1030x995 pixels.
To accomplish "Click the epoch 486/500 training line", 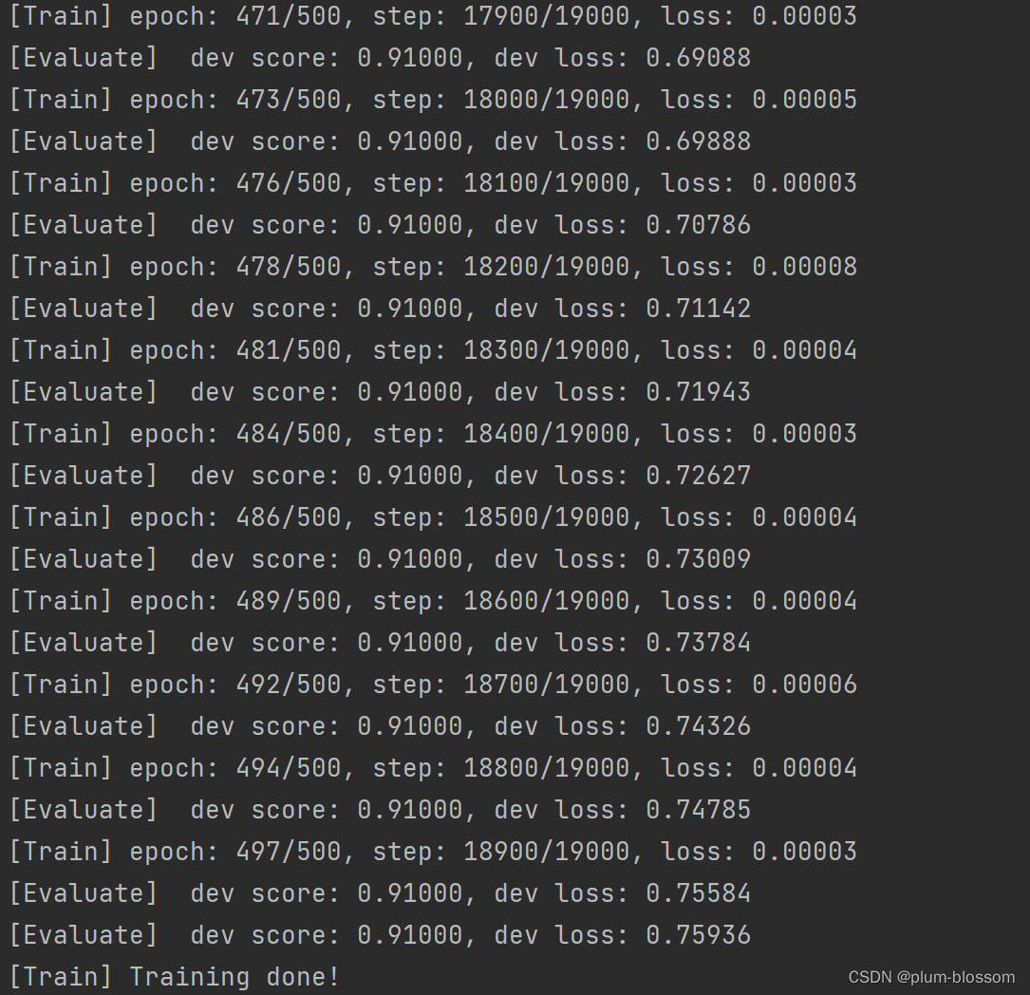I will pos(433,516).
